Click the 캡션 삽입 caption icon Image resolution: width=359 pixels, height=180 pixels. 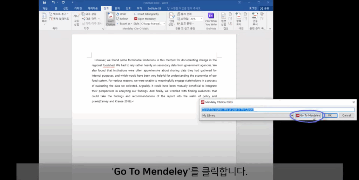pyautogui.click(x=224, y=19)
